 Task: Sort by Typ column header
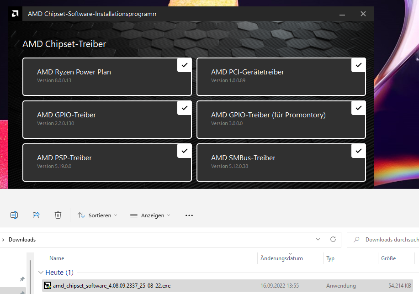click(330, 258)
